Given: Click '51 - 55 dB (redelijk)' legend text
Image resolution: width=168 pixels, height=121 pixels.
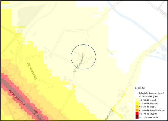Looking at the screenshot, I should point(148,103).
